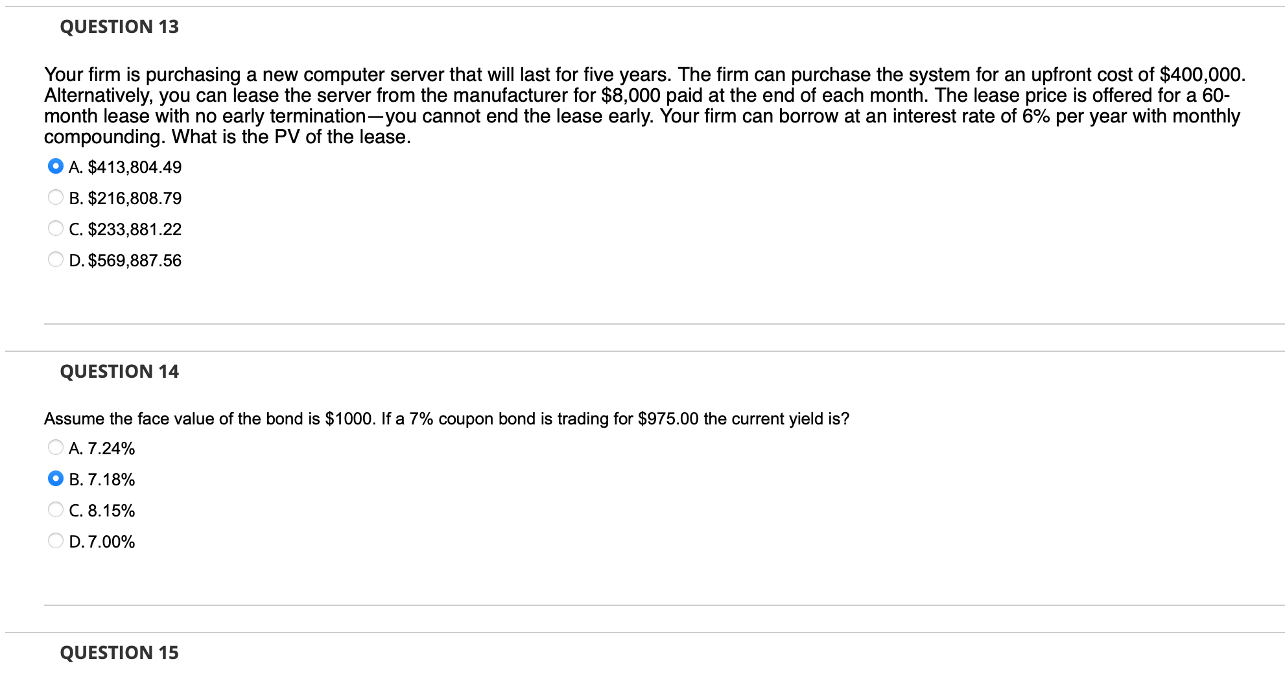The height and width of the screenshot is (683, 1285).
Task: Pick answer D $569,887.56 for Question 13
Action: 55,259
